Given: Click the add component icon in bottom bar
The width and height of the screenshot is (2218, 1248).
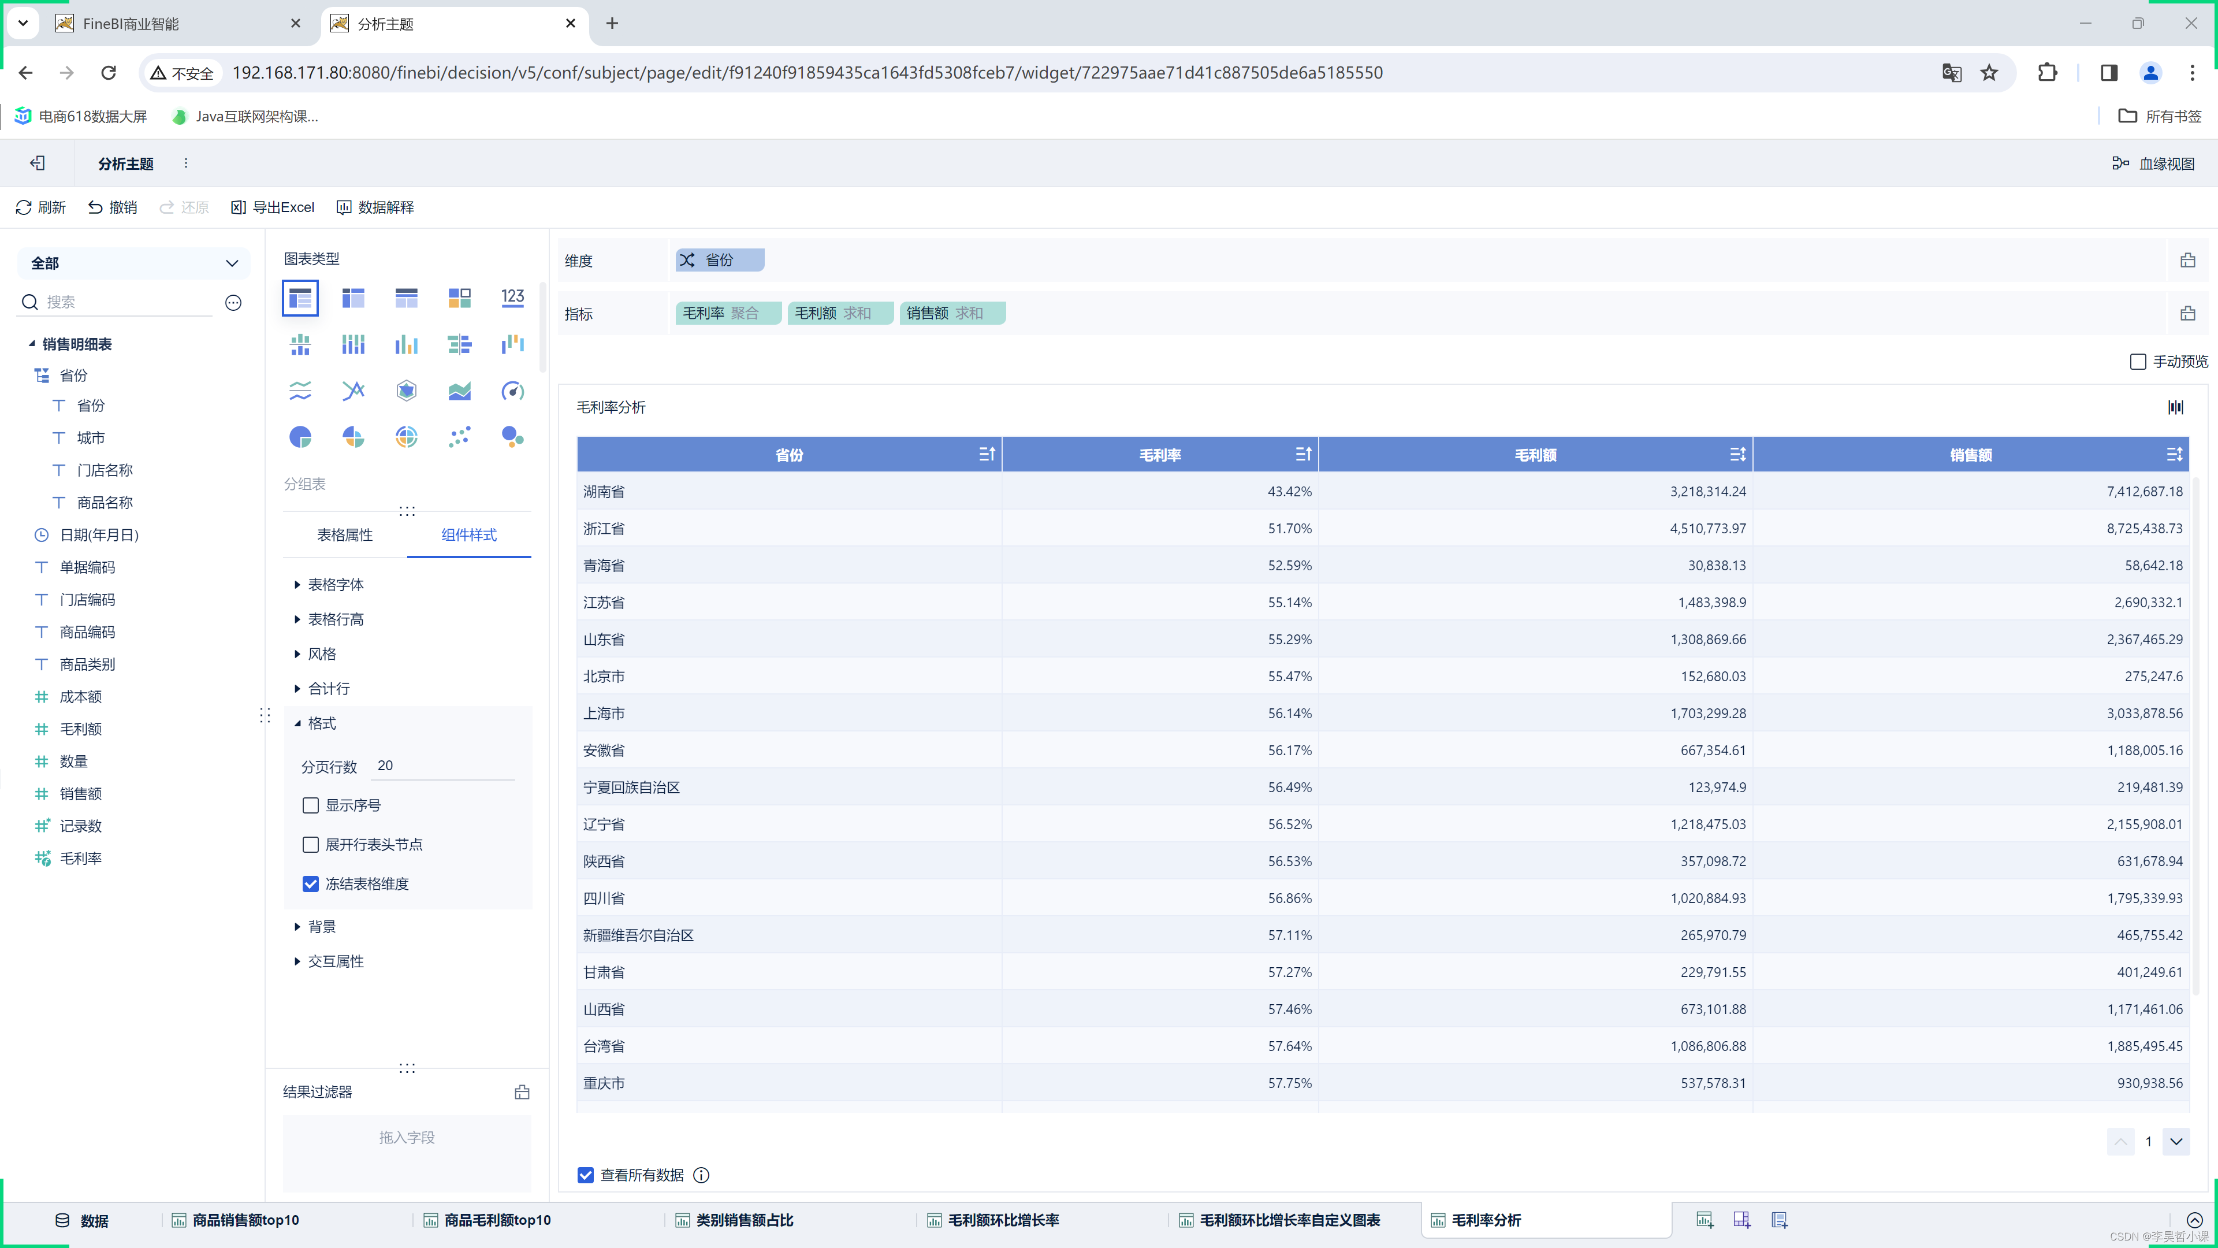Looking at the screenshot, I should tap(1704, 1220).
